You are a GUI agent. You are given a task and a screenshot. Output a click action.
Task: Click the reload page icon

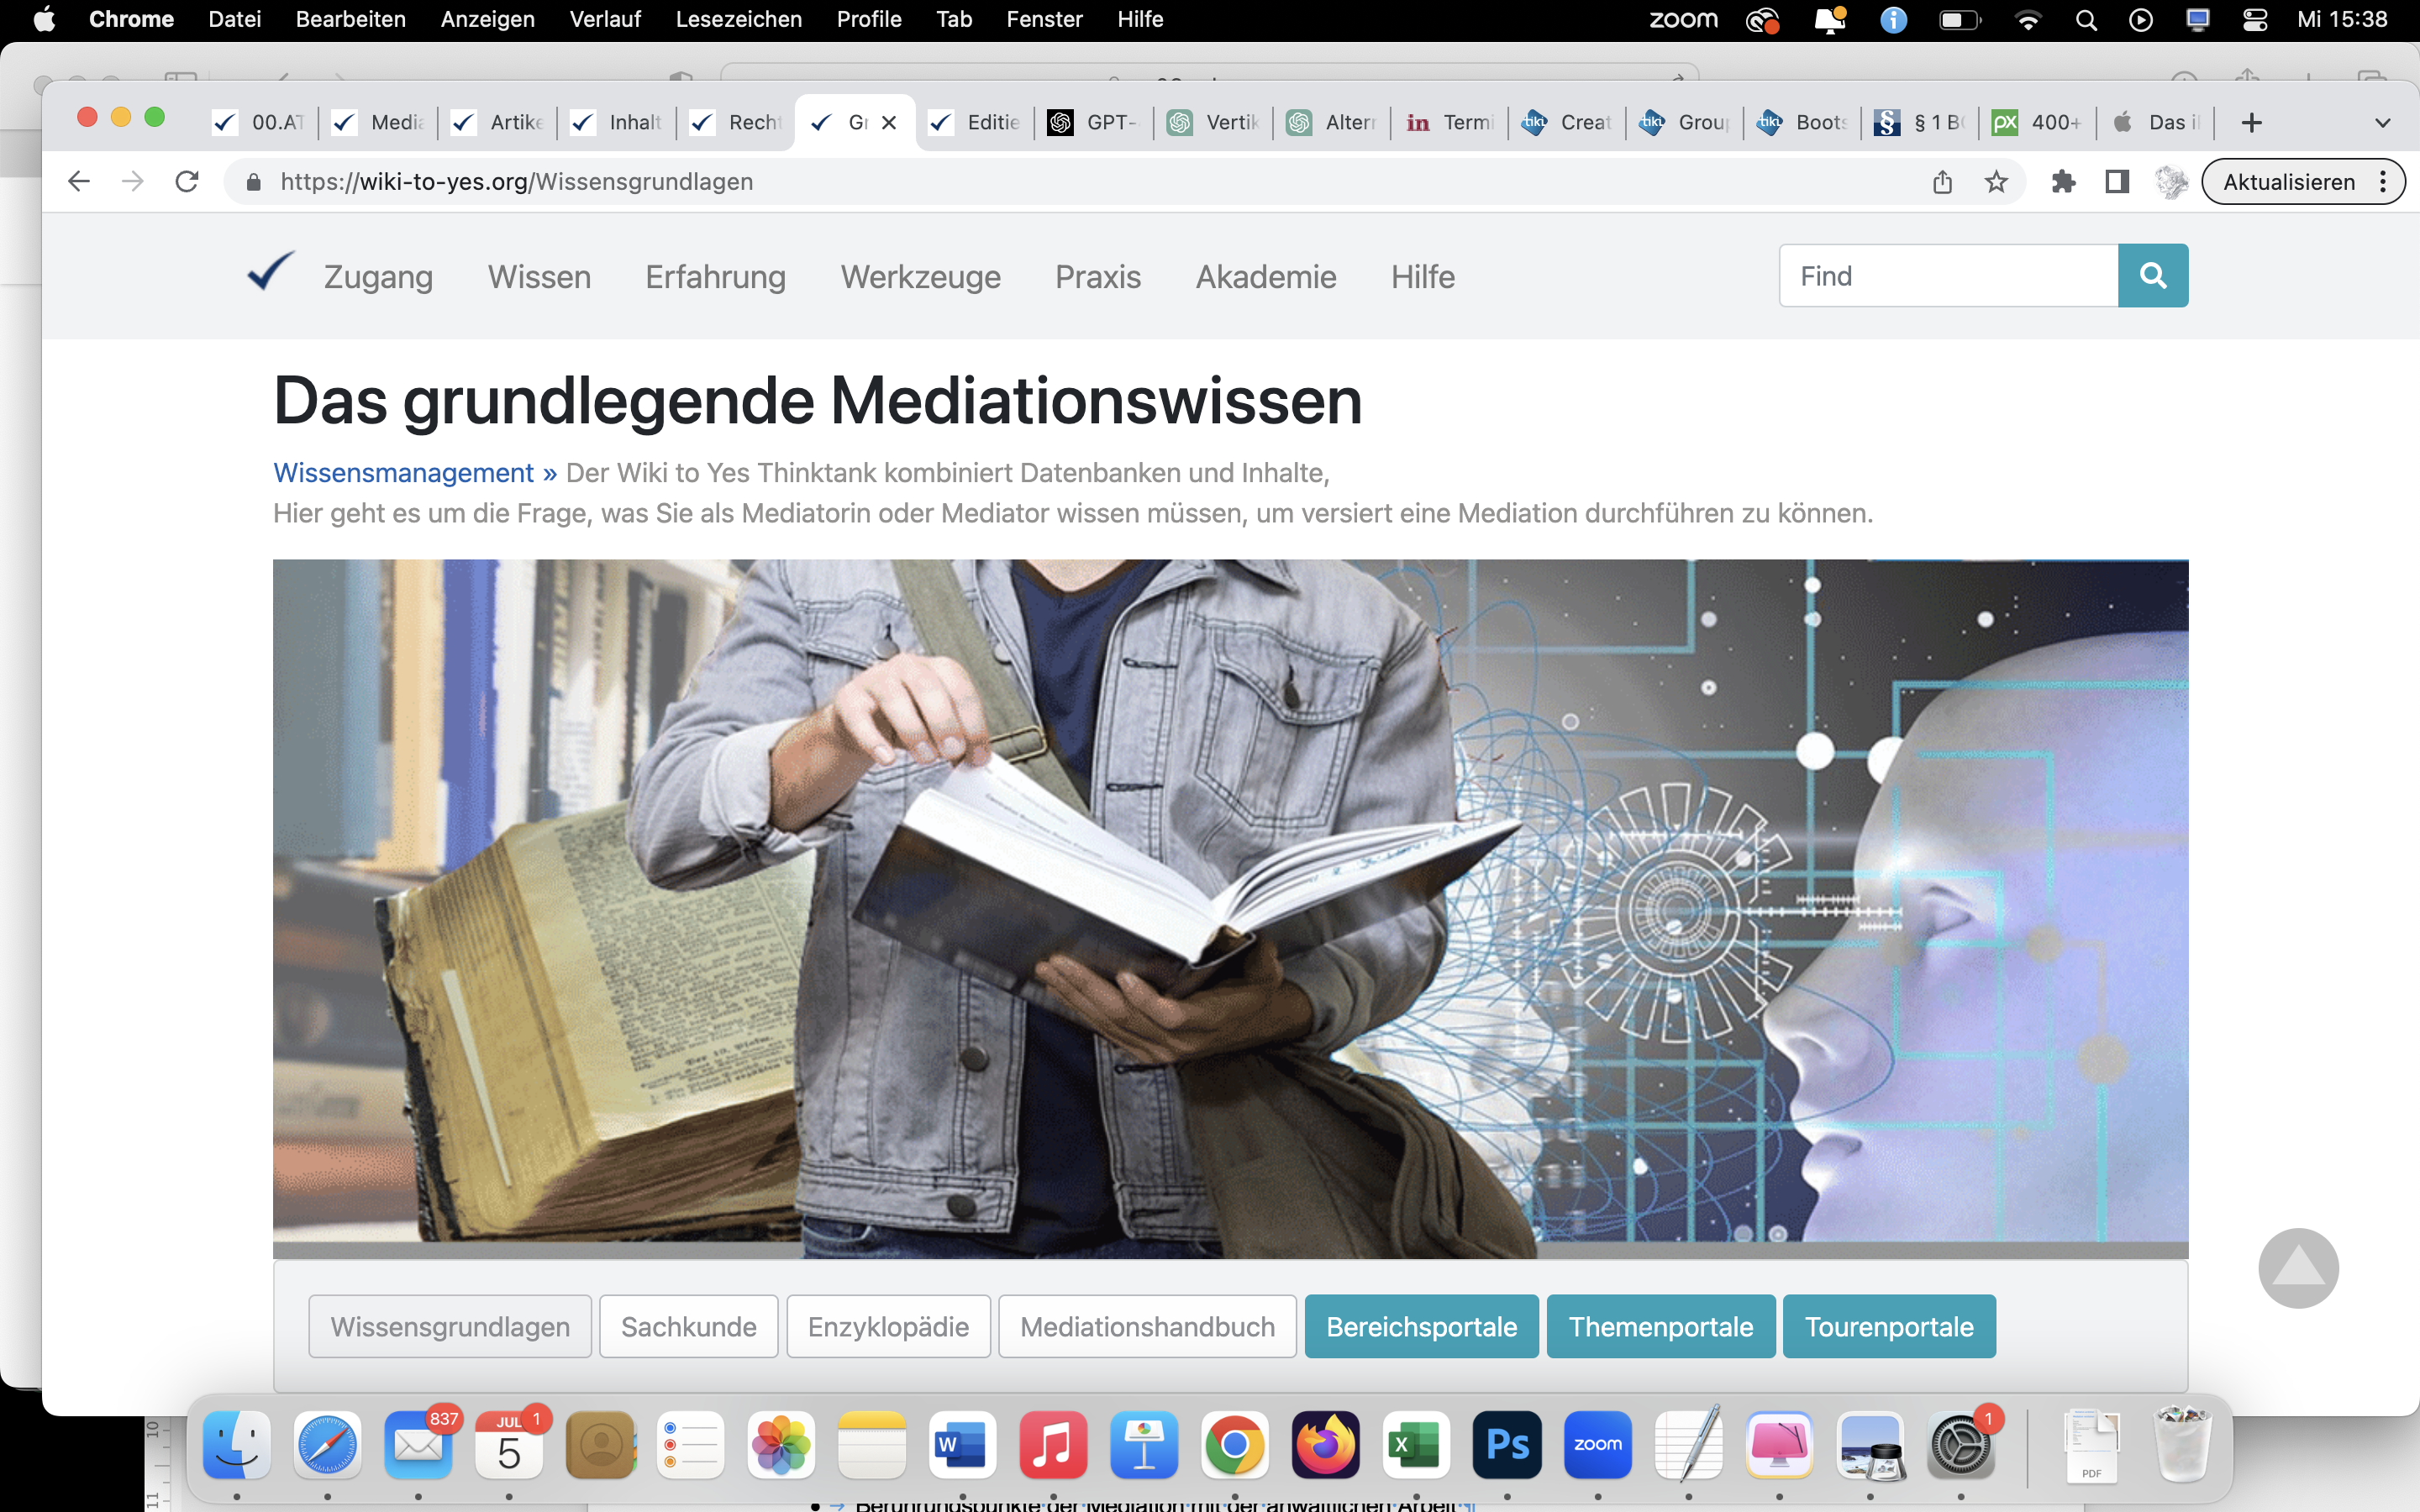click(x=187, y=181)
